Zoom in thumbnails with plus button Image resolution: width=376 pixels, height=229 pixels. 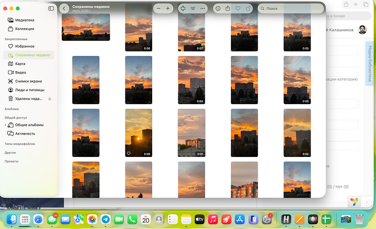(x=168, y=8)
